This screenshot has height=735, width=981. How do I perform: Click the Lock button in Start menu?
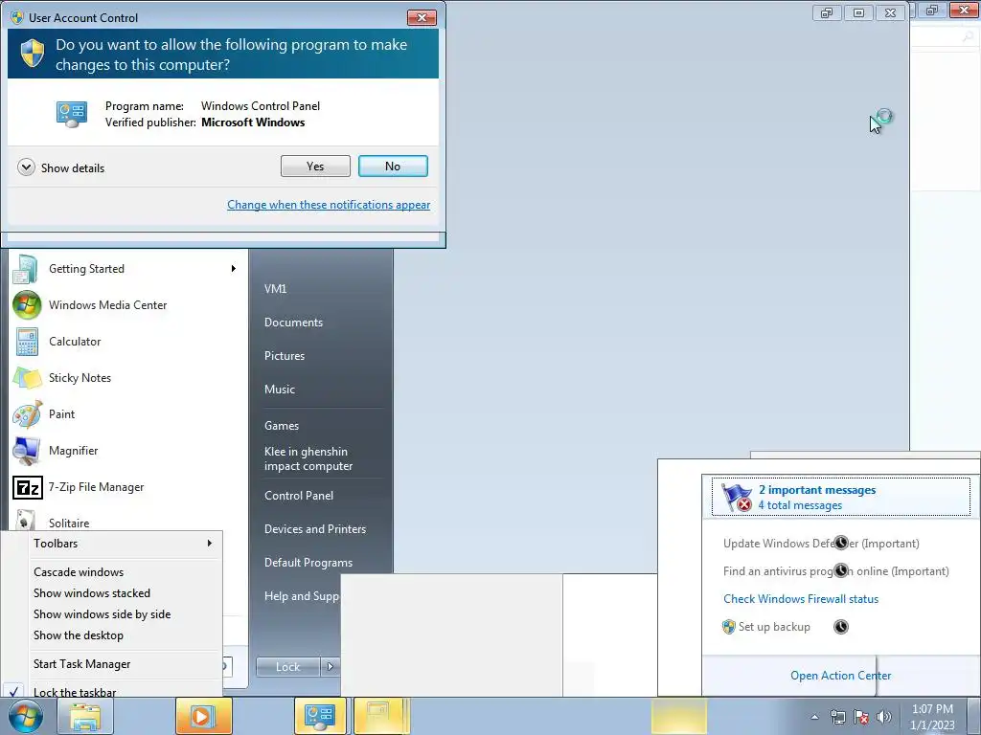287,666
